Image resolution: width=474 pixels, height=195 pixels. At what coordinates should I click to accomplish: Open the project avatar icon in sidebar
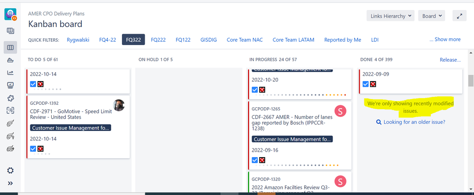point(10,14)
